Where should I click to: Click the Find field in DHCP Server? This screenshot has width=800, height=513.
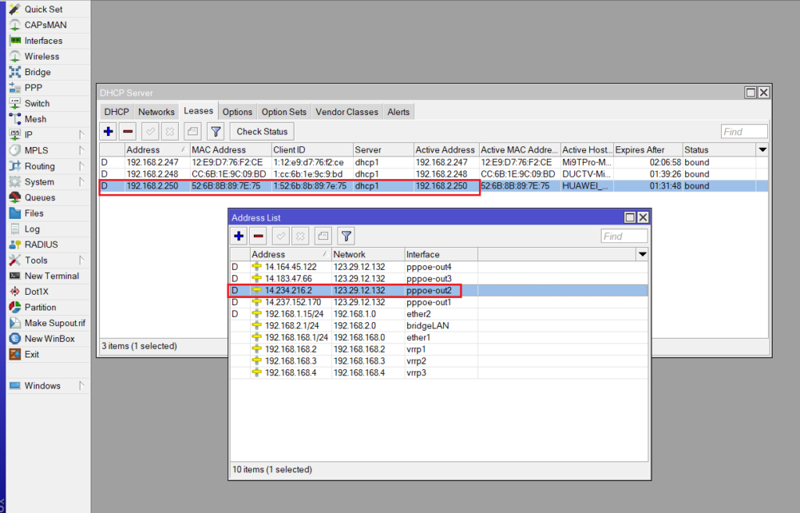coord(743,131)
